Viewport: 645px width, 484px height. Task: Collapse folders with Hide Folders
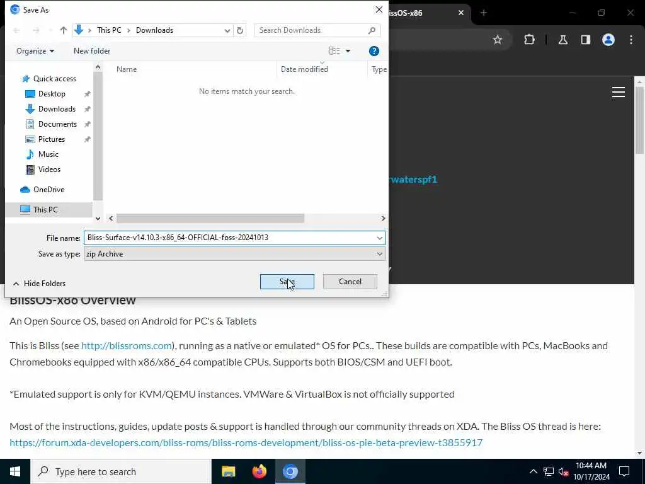point(39,283)
